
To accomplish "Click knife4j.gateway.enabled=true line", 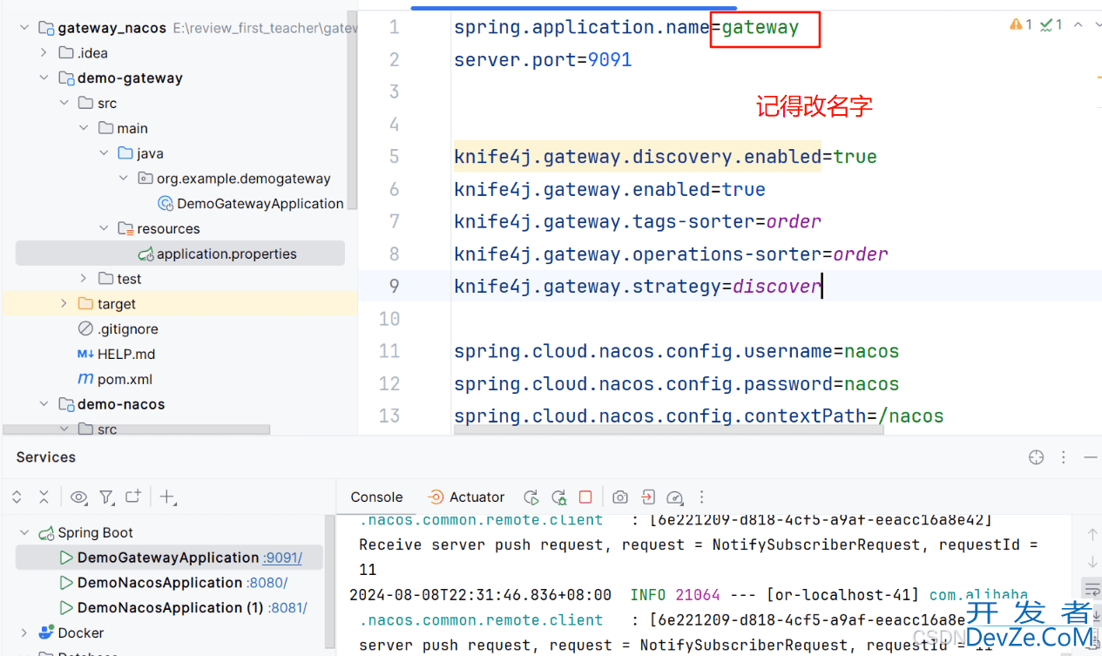I will (610, 189).
